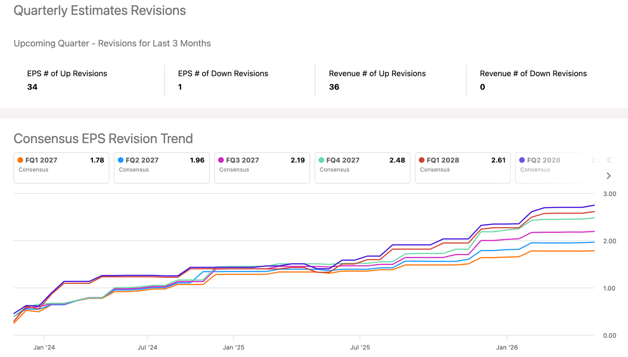Click the 2.00 y-axis label
This screenshot has height=357, width=628.
[610, 241]
